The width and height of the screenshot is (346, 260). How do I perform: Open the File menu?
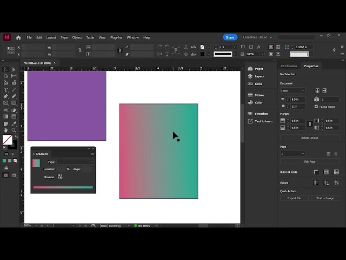click(29, 37)
